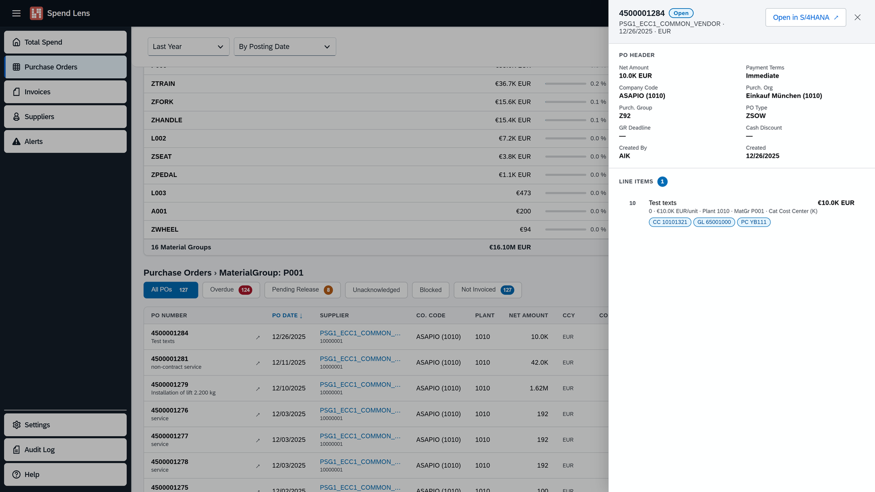This screenshot has height=492, width=875.
Task: Click line item 10 Test texts
Action: [742, 212]
